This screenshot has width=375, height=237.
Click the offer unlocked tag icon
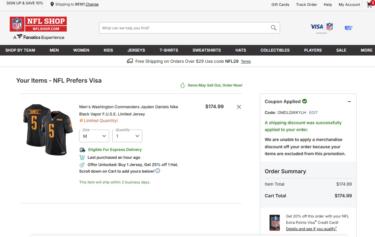click(x=82, y=165)
